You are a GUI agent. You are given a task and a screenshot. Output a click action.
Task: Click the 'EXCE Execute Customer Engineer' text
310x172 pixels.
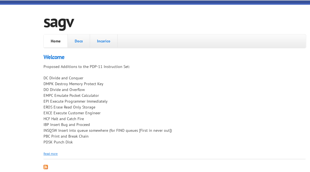(x=72, y=113)
